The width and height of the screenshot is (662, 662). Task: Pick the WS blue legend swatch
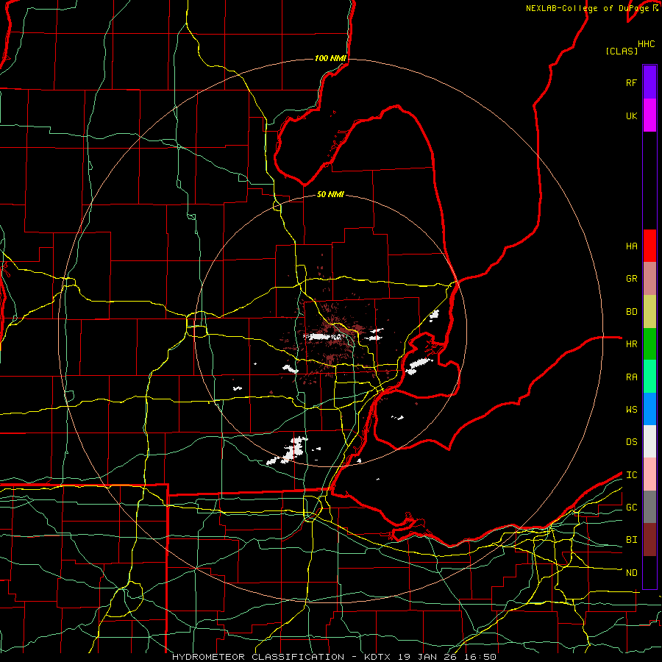point(649,409)
